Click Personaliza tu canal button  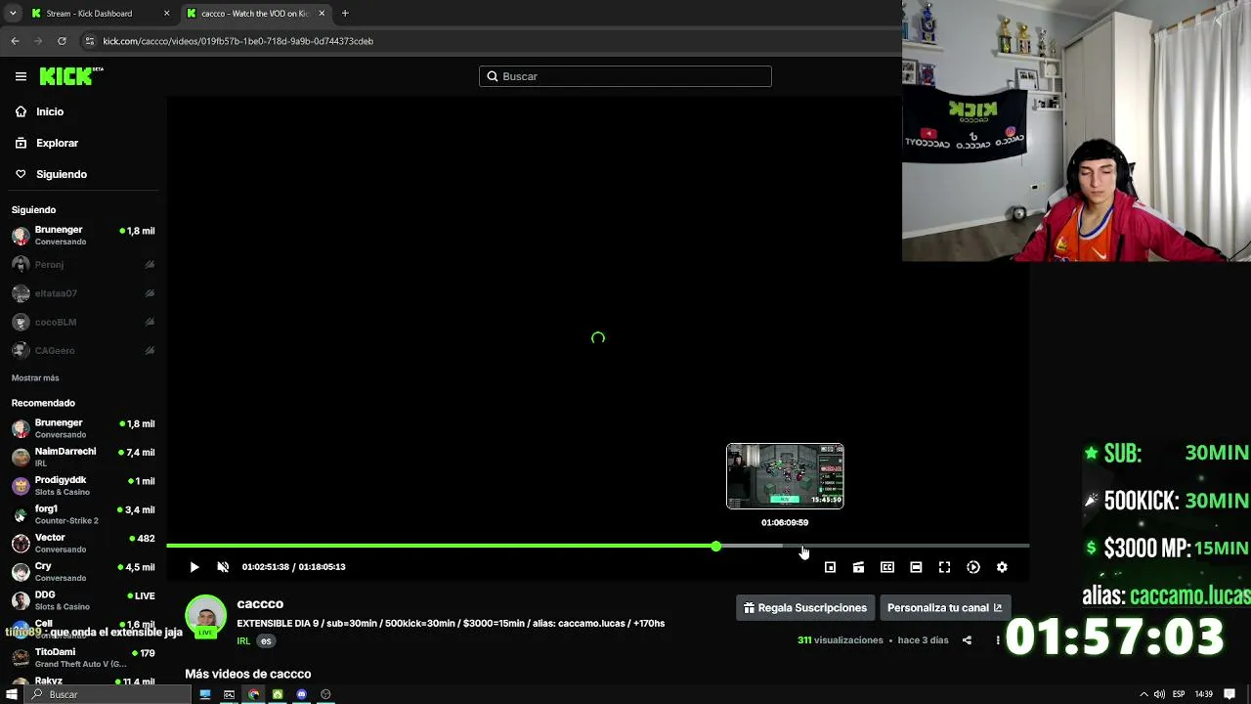944,608
